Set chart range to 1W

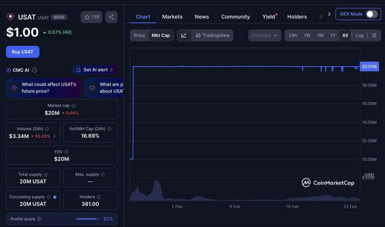tap(307, 35)
